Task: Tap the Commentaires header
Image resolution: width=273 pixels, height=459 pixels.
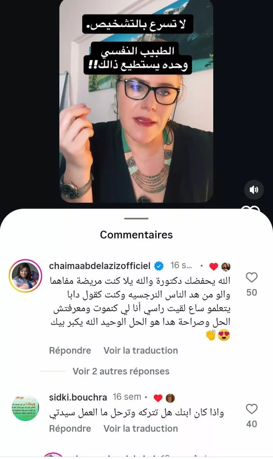Action: [136, 235]
